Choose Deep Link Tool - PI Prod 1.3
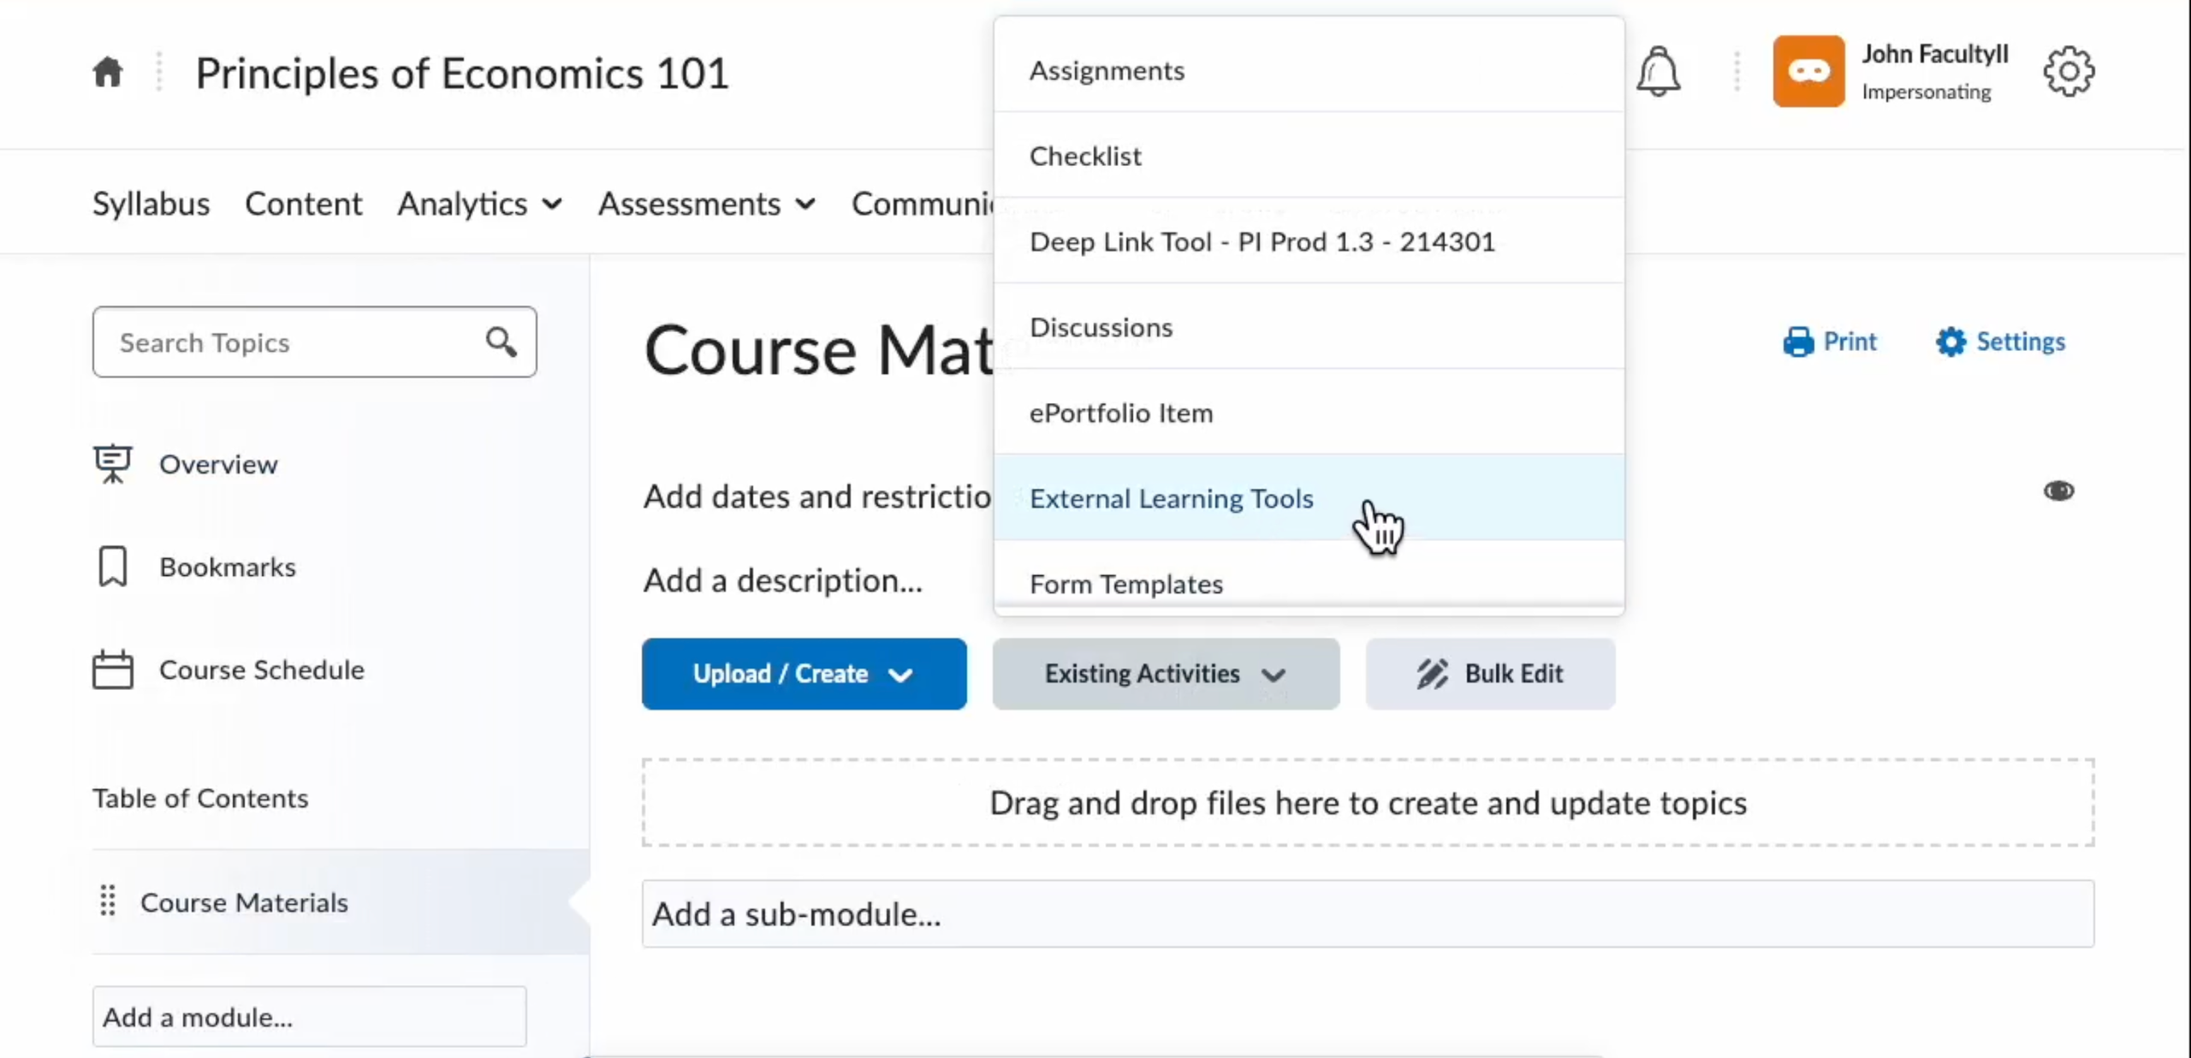This screenshot has height=1058, width=2191. 1309,241
